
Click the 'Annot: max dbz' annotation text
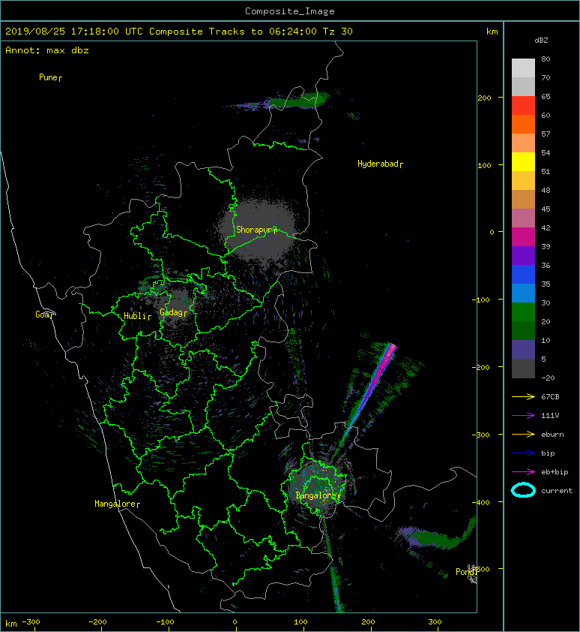[x=47, y=50]
